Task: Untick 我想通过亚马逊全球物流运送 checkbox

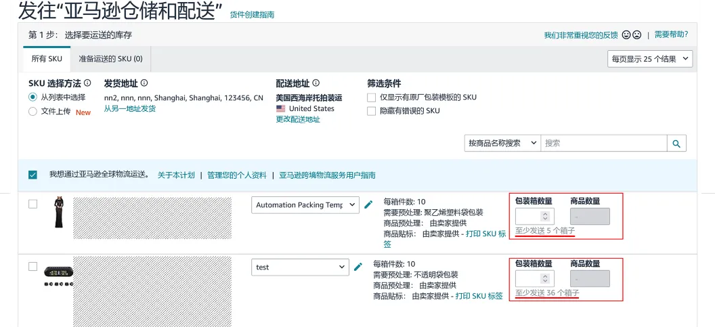Action: click(32, 175)
